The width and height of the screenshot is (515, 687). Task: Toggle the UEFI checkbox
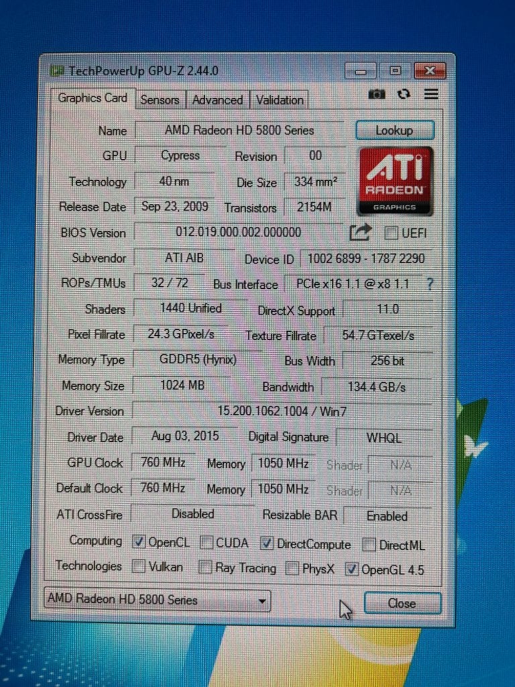coord(391,233)
